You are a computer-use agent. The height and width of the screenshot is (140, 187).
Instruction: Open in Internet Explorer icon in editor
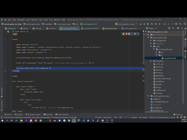[x=135, y=34]
